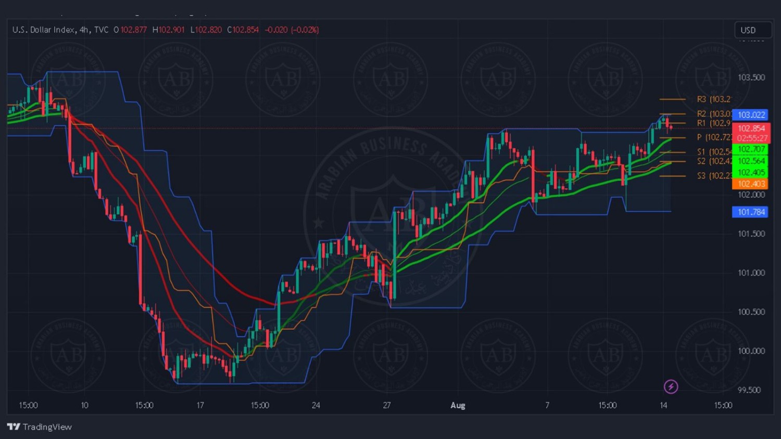781x439 pixels.
Task: Click the Aug date label on the time axis
Action: [458, 405]
